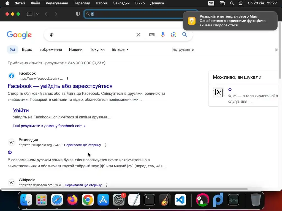282x211 pixels.
Task: Open Інші результати з домену facebook.com link
Action: 49,126
